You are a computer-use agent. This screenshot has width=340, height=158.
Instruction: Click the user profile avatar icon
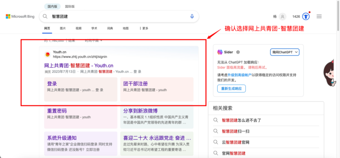[283, 16]
